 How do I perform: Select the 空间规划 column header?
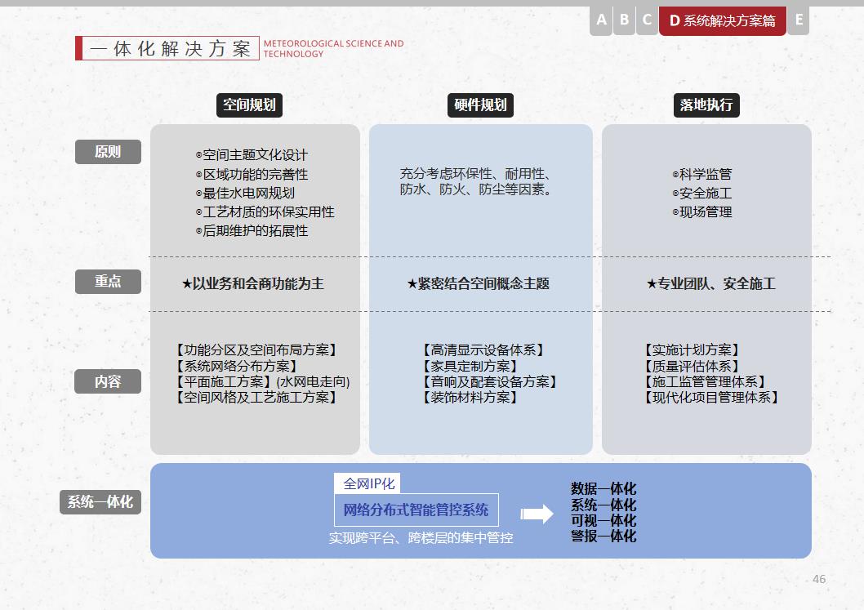pos(249,105)
